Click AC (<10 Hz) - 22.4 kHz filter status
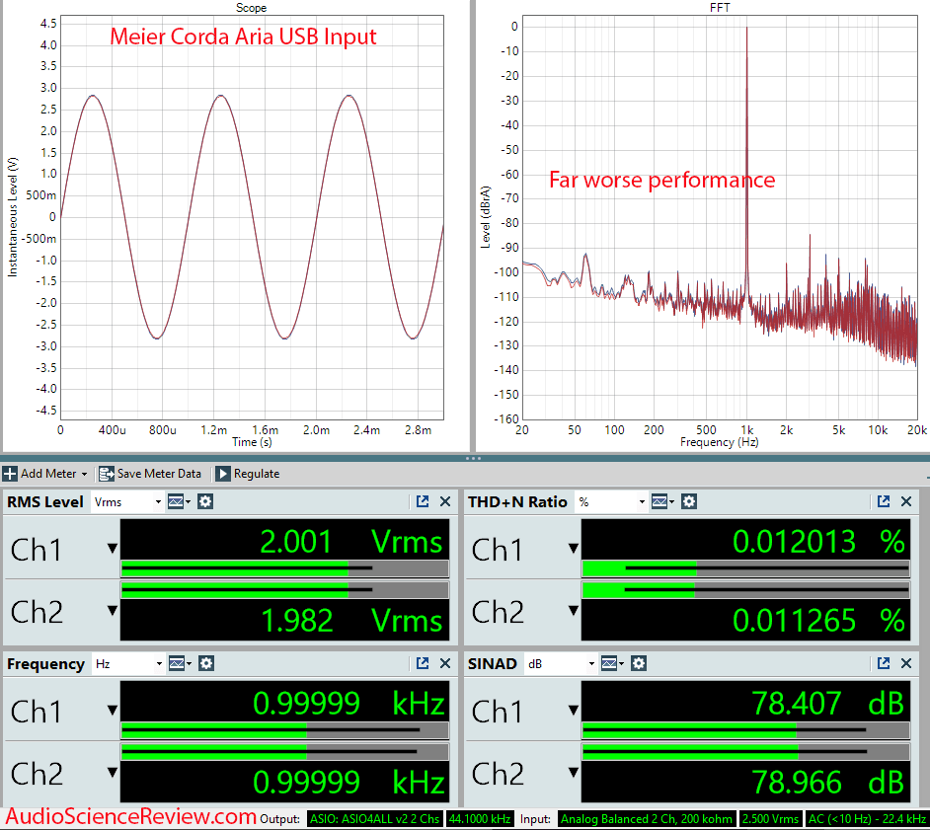This screenshot has width=930, height=830. [x=867, y=819]
